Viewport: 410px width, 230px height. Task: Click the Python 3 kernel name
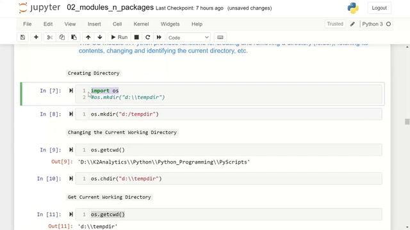[372, 24]
